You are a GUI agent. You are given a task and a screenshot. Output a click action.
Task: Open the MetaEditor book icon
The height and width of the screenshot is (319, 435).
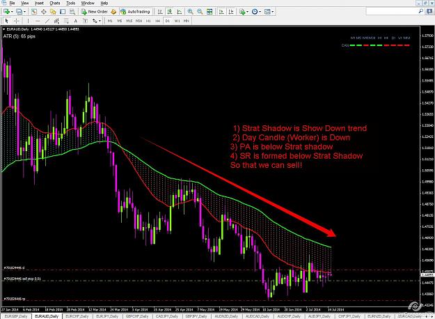tap(113, 12)
